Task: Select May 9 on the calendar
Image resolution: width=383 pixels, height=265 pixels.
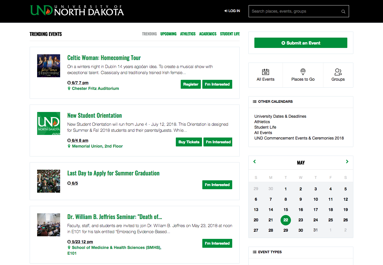Action: coord(301,199)
